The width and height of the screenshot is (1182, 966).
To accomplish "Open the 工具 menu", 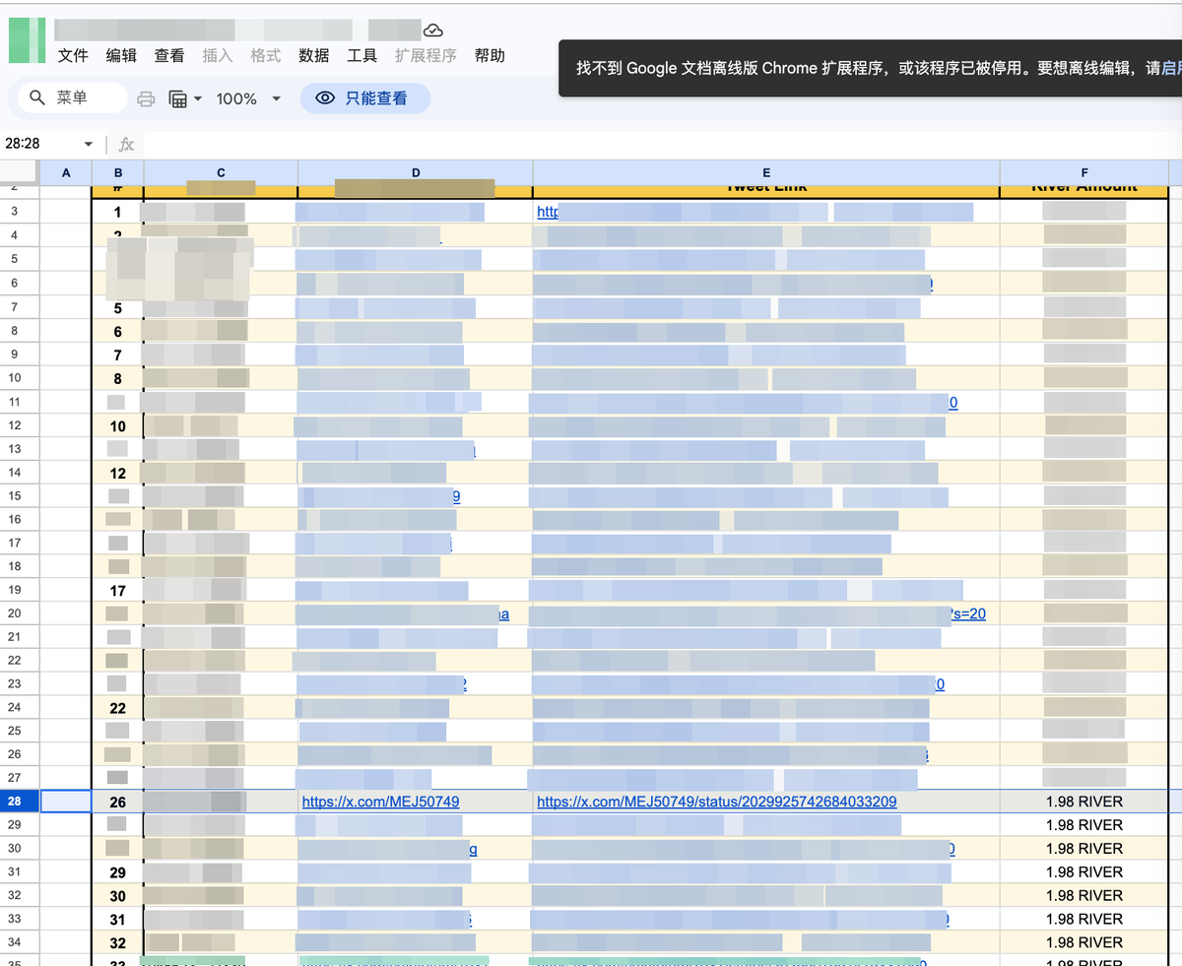I will coord(362,56).
